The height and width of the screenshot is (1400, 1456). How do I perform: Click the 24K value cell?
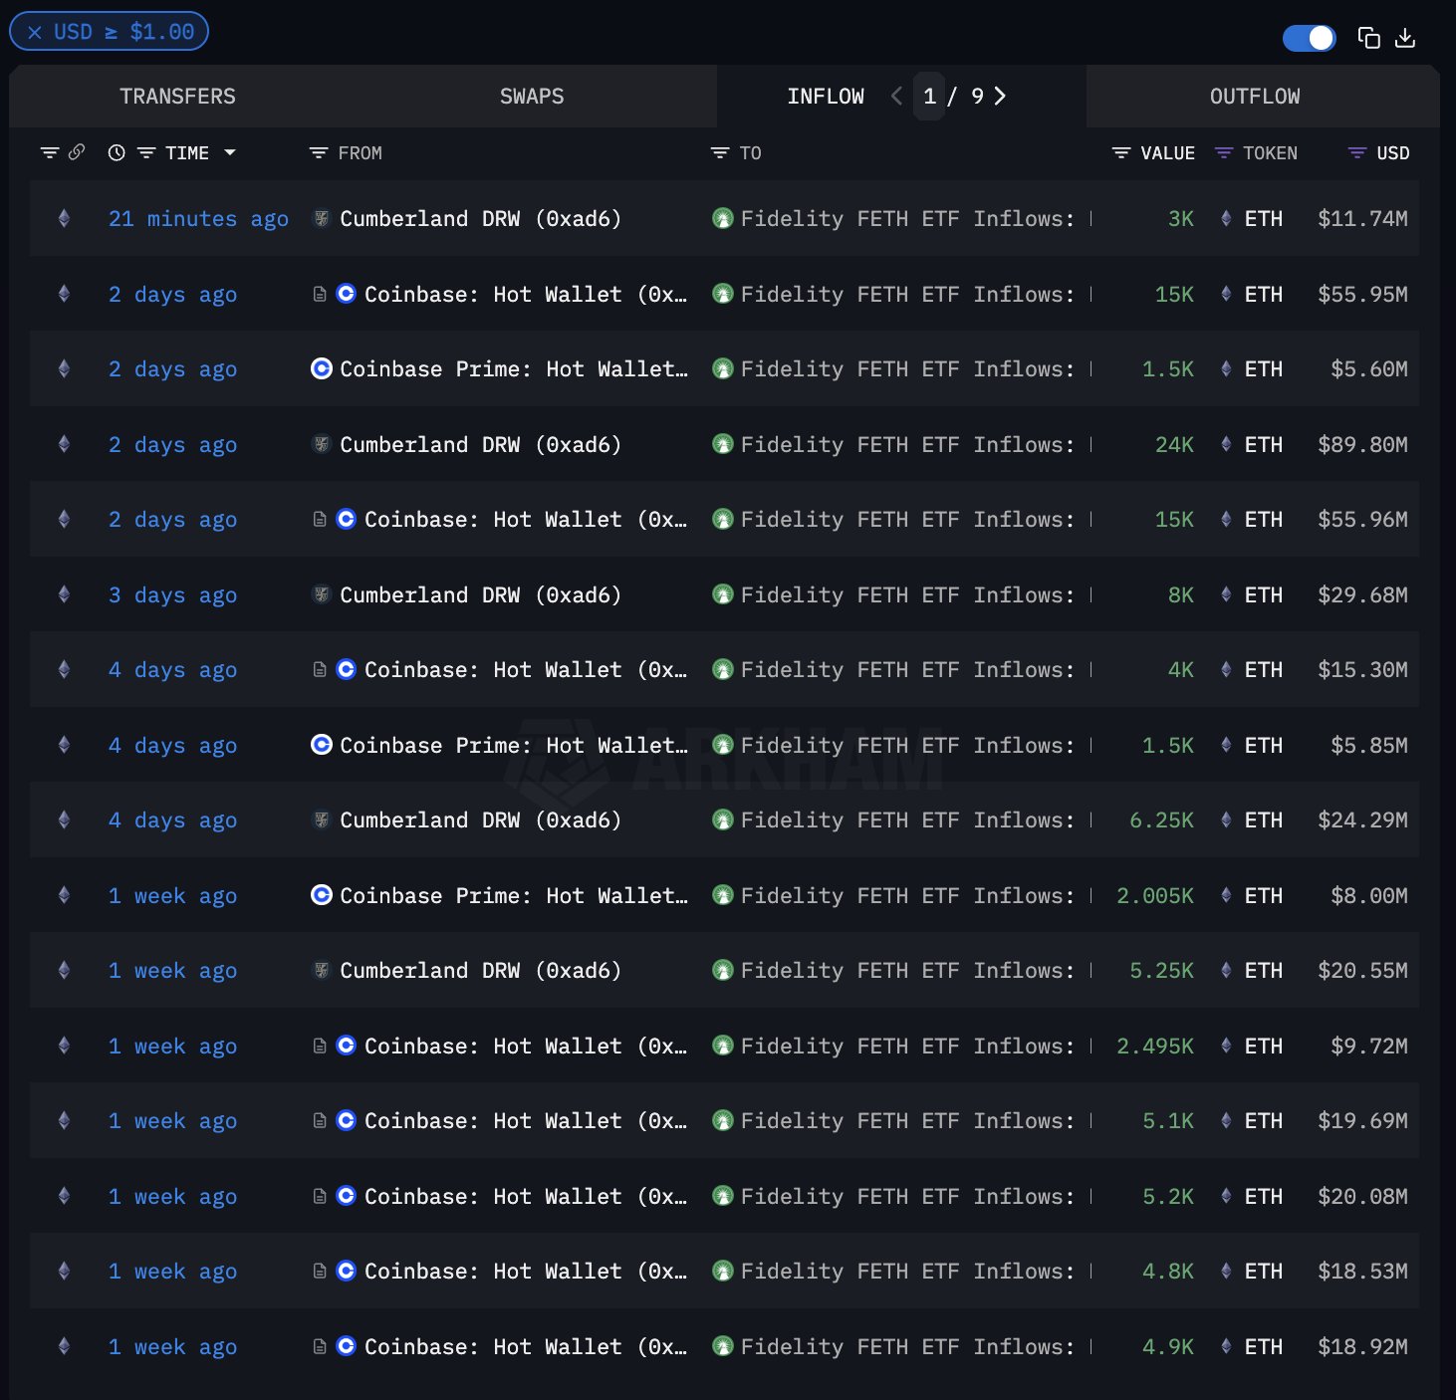click(1174, 445)
